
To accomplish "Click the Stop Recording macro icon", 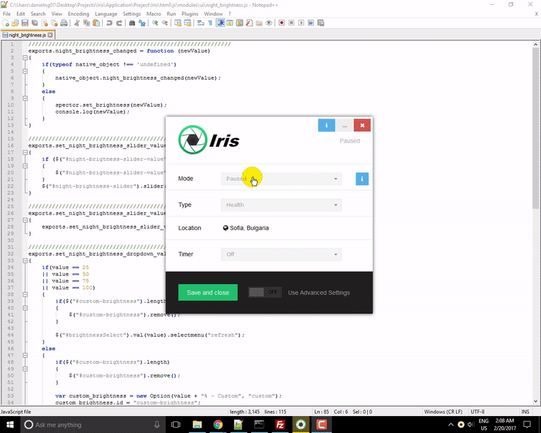I will [291, 23].
